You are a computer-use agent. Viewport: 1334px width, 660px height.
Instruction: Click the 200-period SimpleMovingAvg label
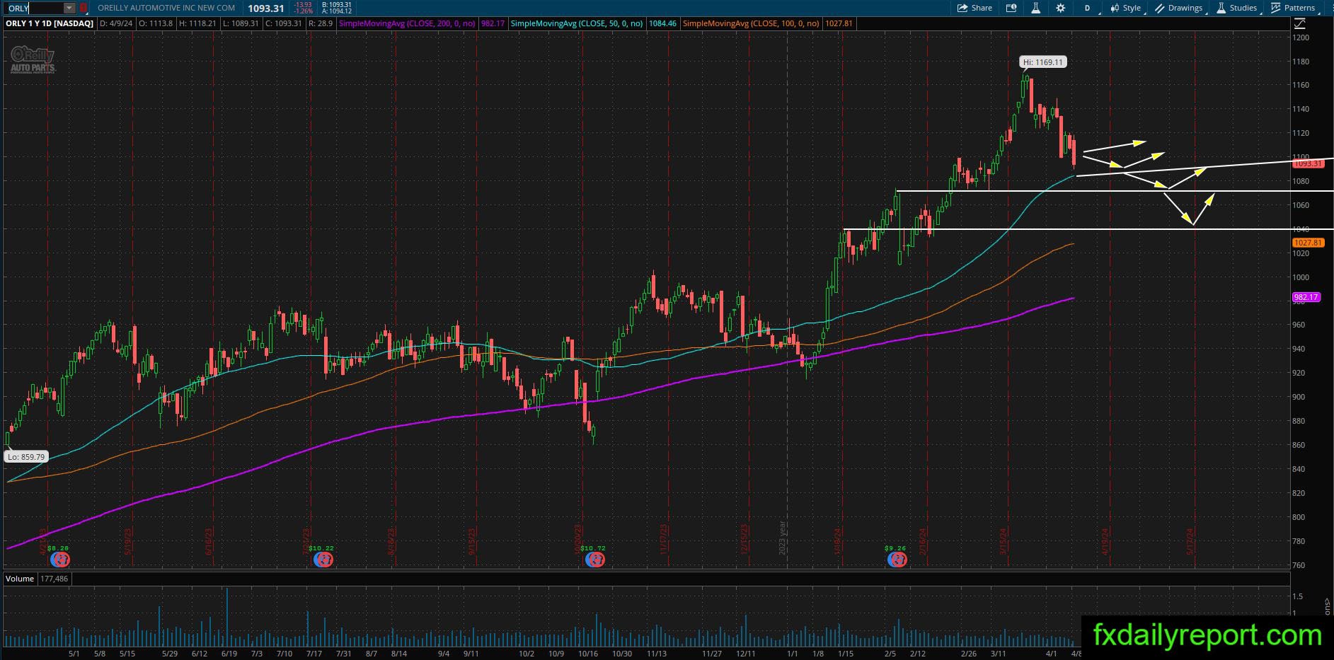click(x=407, y=23)
